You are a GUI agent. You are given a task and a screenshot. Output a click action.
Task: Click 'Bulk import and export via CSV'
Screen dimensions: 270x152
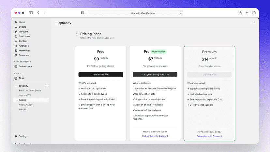click(205, 99)
